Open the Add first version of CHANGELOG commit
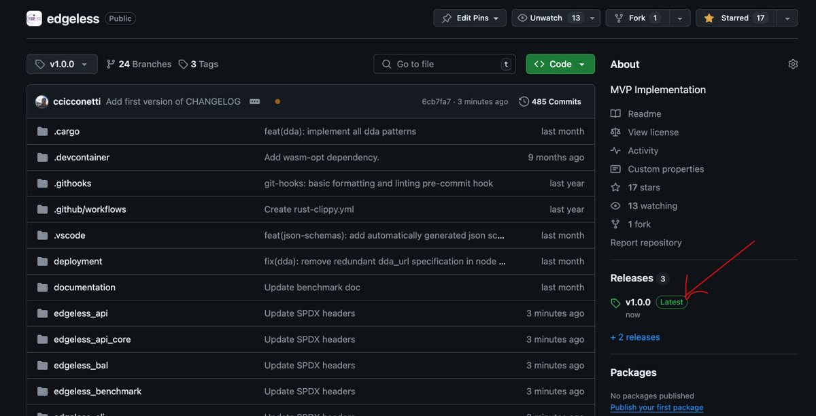816x416 pixels. click(x=173, y=101)
